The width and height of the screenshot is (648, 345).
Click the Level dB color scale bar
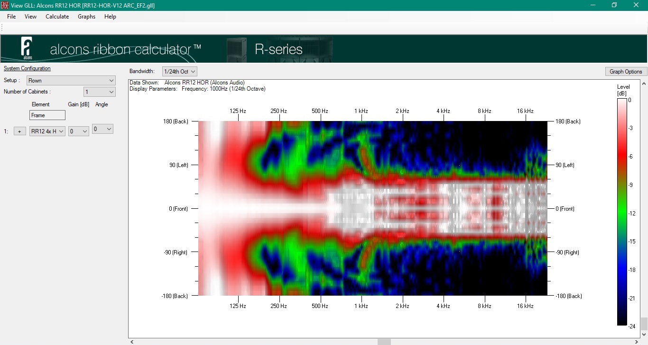pos(621,212)
